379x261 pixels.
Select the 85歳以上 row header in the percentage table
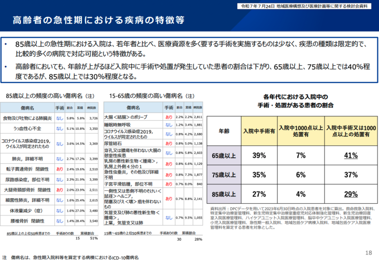tap(224, 194)
